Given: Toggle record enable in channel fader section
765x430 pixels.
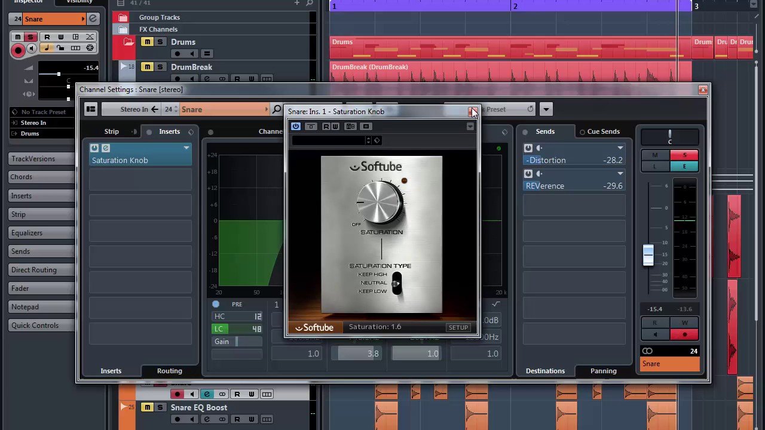Looking at the screenshot, I should (x=684, y=334).
